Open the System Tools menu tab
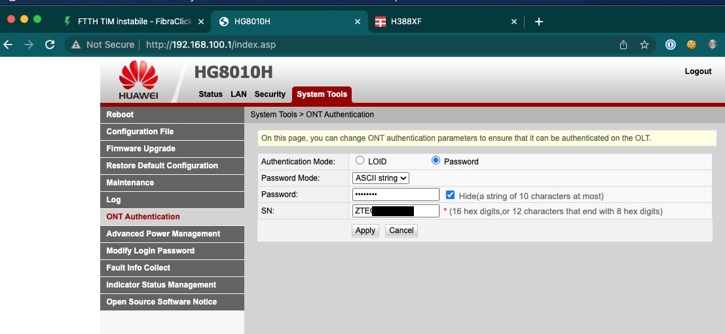Screen dimensions: 725x334 (322, 94)
